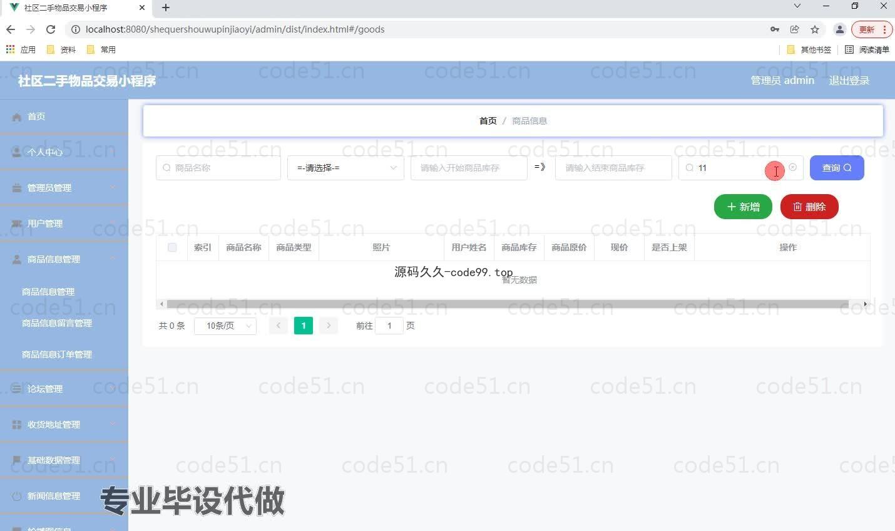Click the 基础数据管理 flag icon
This screenshot has height=531, width=895.
point(17,460)
